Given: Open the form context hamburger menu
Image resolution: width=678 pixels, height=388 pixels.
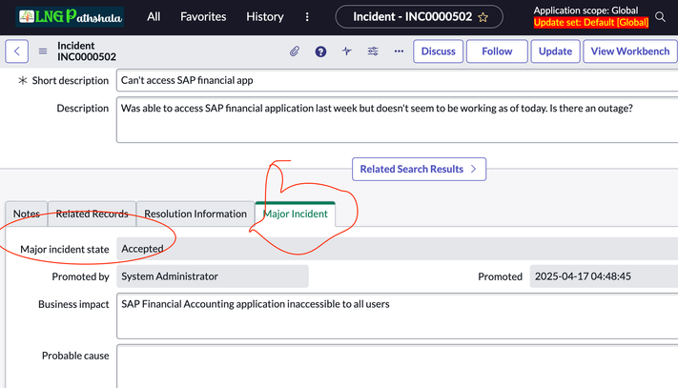Looking at the screenshot, I should 42,51.
